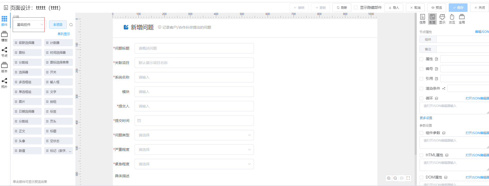Click the document icon next to 引用

pos(437,79)
